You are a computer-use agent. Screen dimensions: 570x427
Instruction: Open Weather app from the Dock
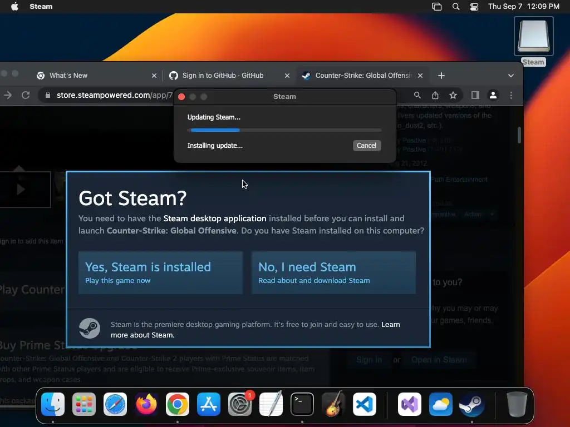click(x=441, y=404)
